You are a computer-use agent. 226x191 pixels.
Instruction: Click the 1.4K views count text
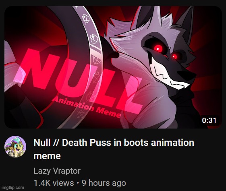(x=54, y=183)
